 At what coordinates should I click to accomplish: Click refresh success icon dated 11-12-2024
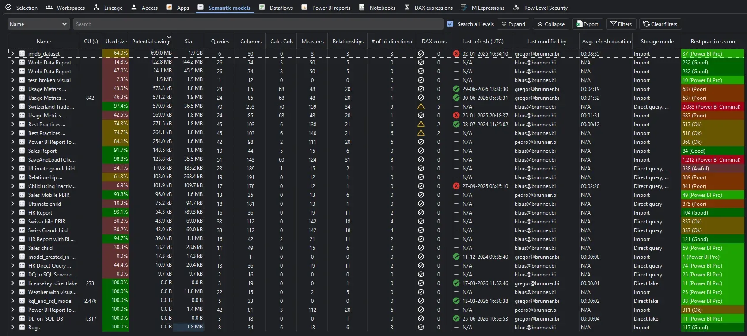(456, 257)
